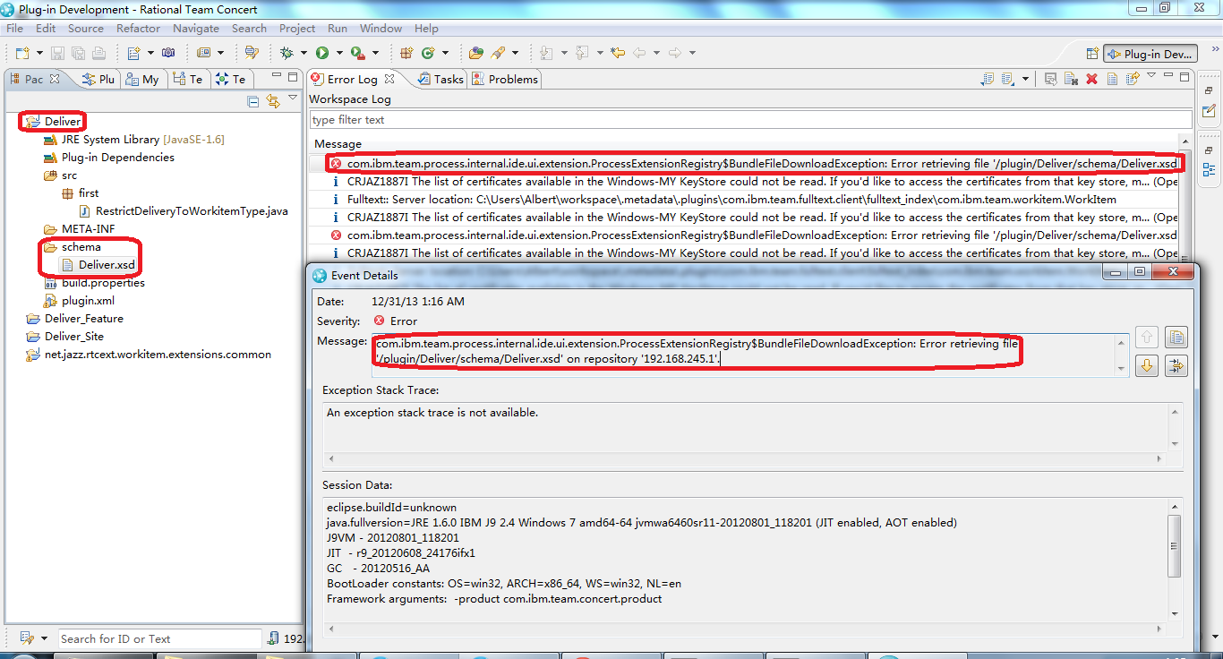Click the Back navigation arrow
Viewport: 1223px width, 659px height.
[639, 53]
